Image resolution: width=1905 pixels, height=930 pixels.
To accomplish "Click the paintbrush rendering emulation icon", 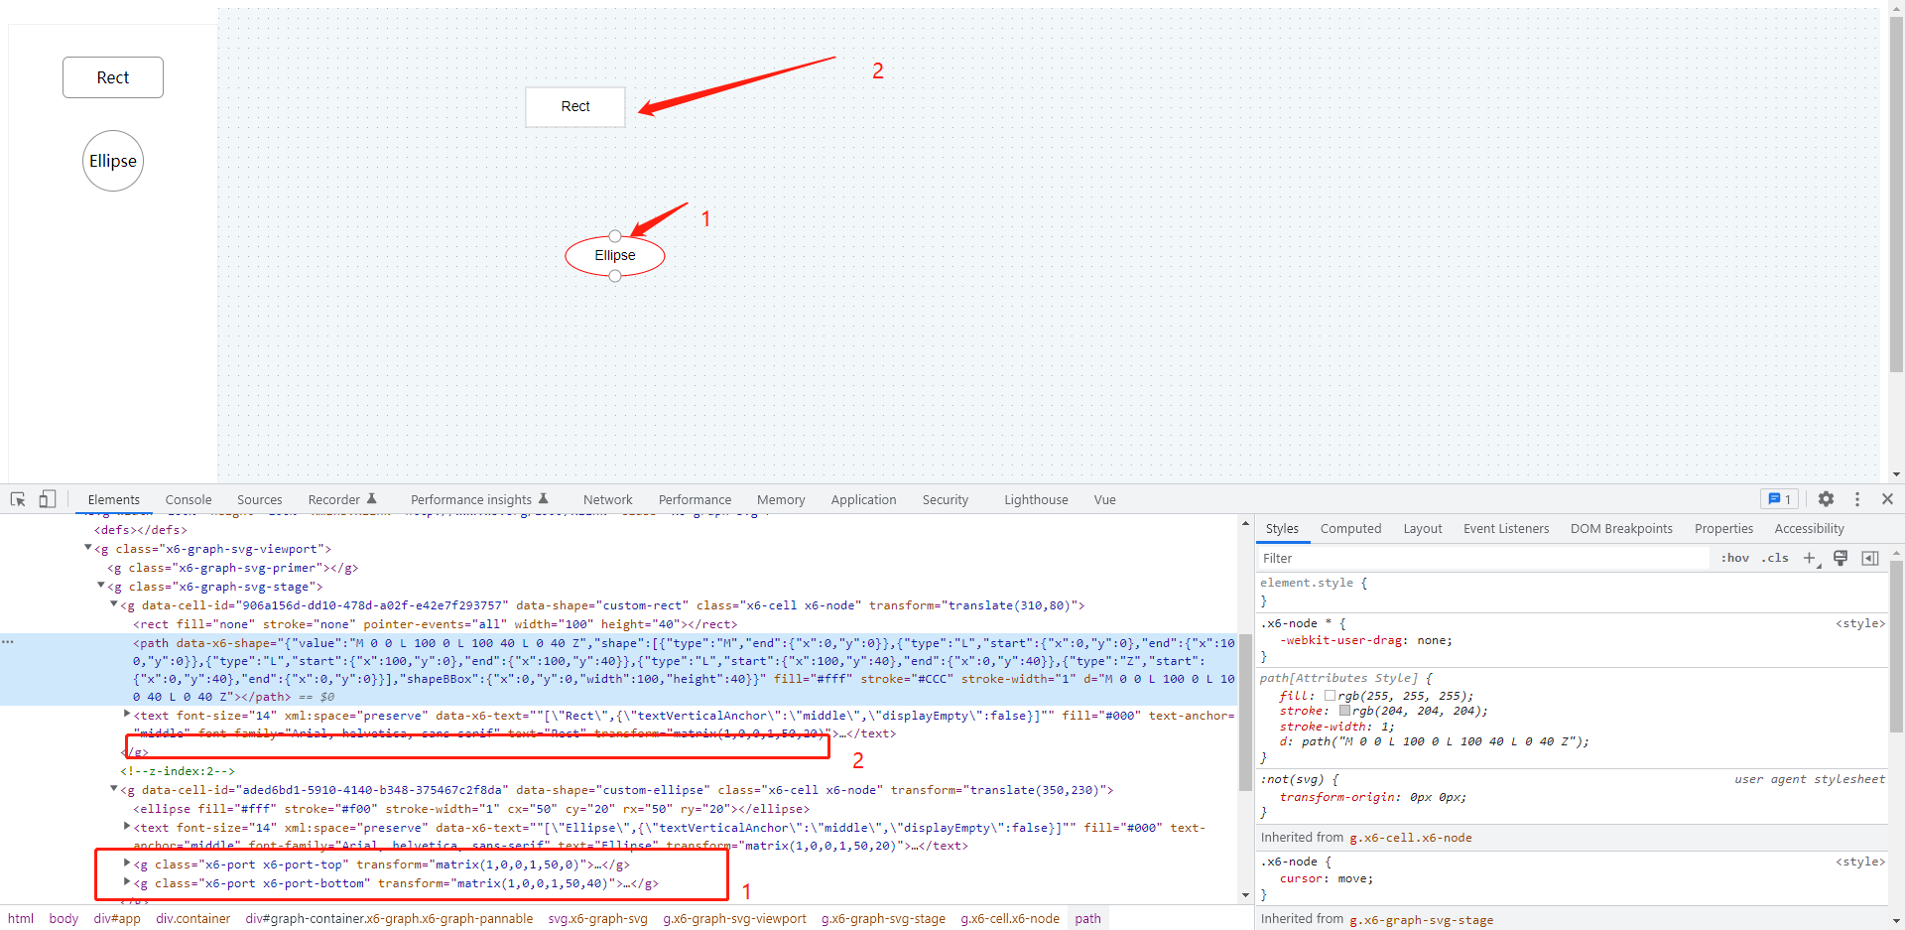I will [1841, 558].
